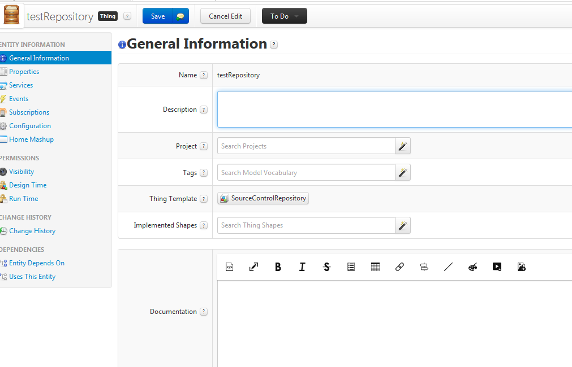
Task: Apply italic formatting in Documentation editor
Action: tap(302, 267)
